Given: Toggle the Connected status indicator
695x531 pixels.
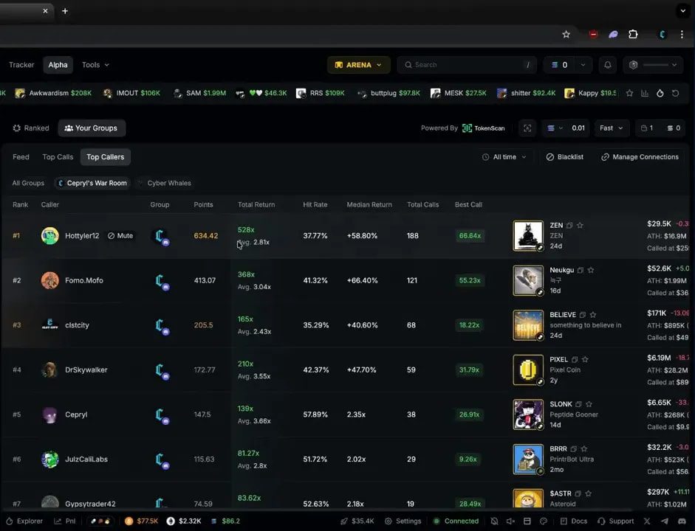Looking at the screenshot, I should 456,521.
